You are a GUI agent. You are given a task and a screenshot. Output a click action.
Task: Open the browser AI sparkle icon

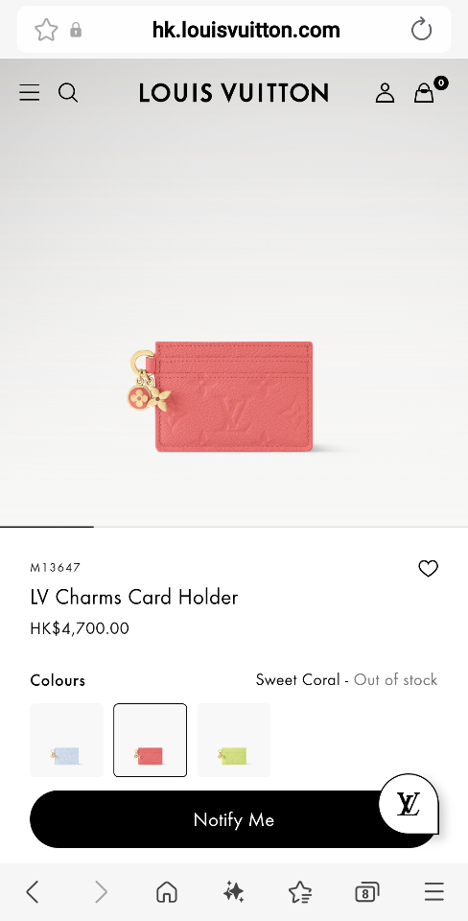click(x=234, y=892)
